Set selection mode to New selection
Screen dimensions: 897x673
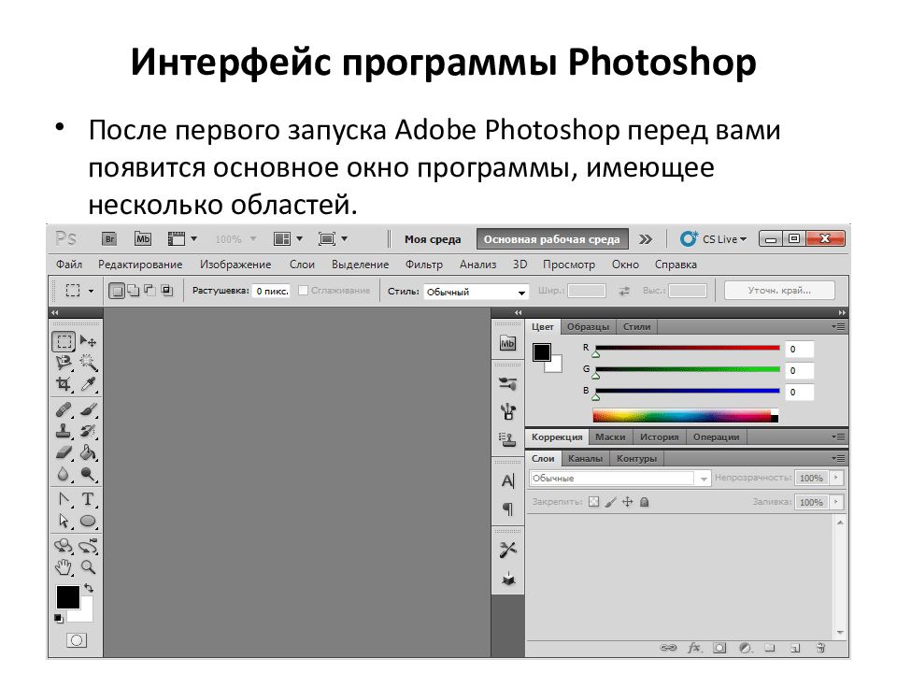point(116,291)
